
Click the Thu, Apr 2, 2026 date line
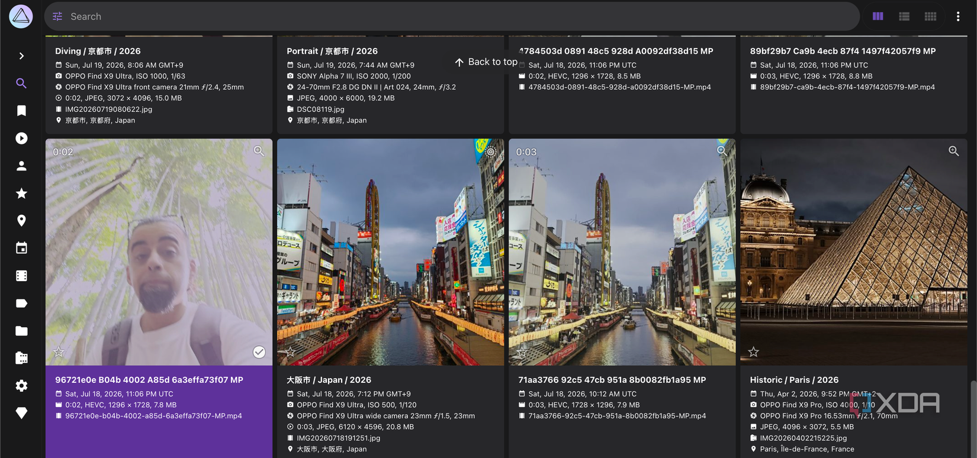coord(818,394)
